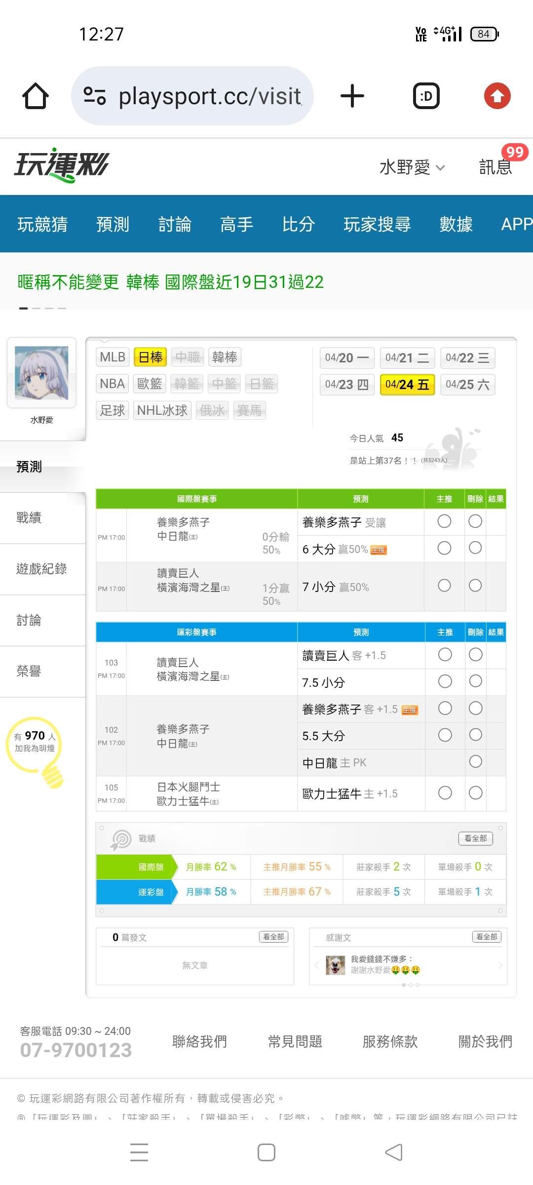Viewport: 533px width, 1185px height.
Task: Tap the red upload arrow browser icon
Action: tap(497, 96)
